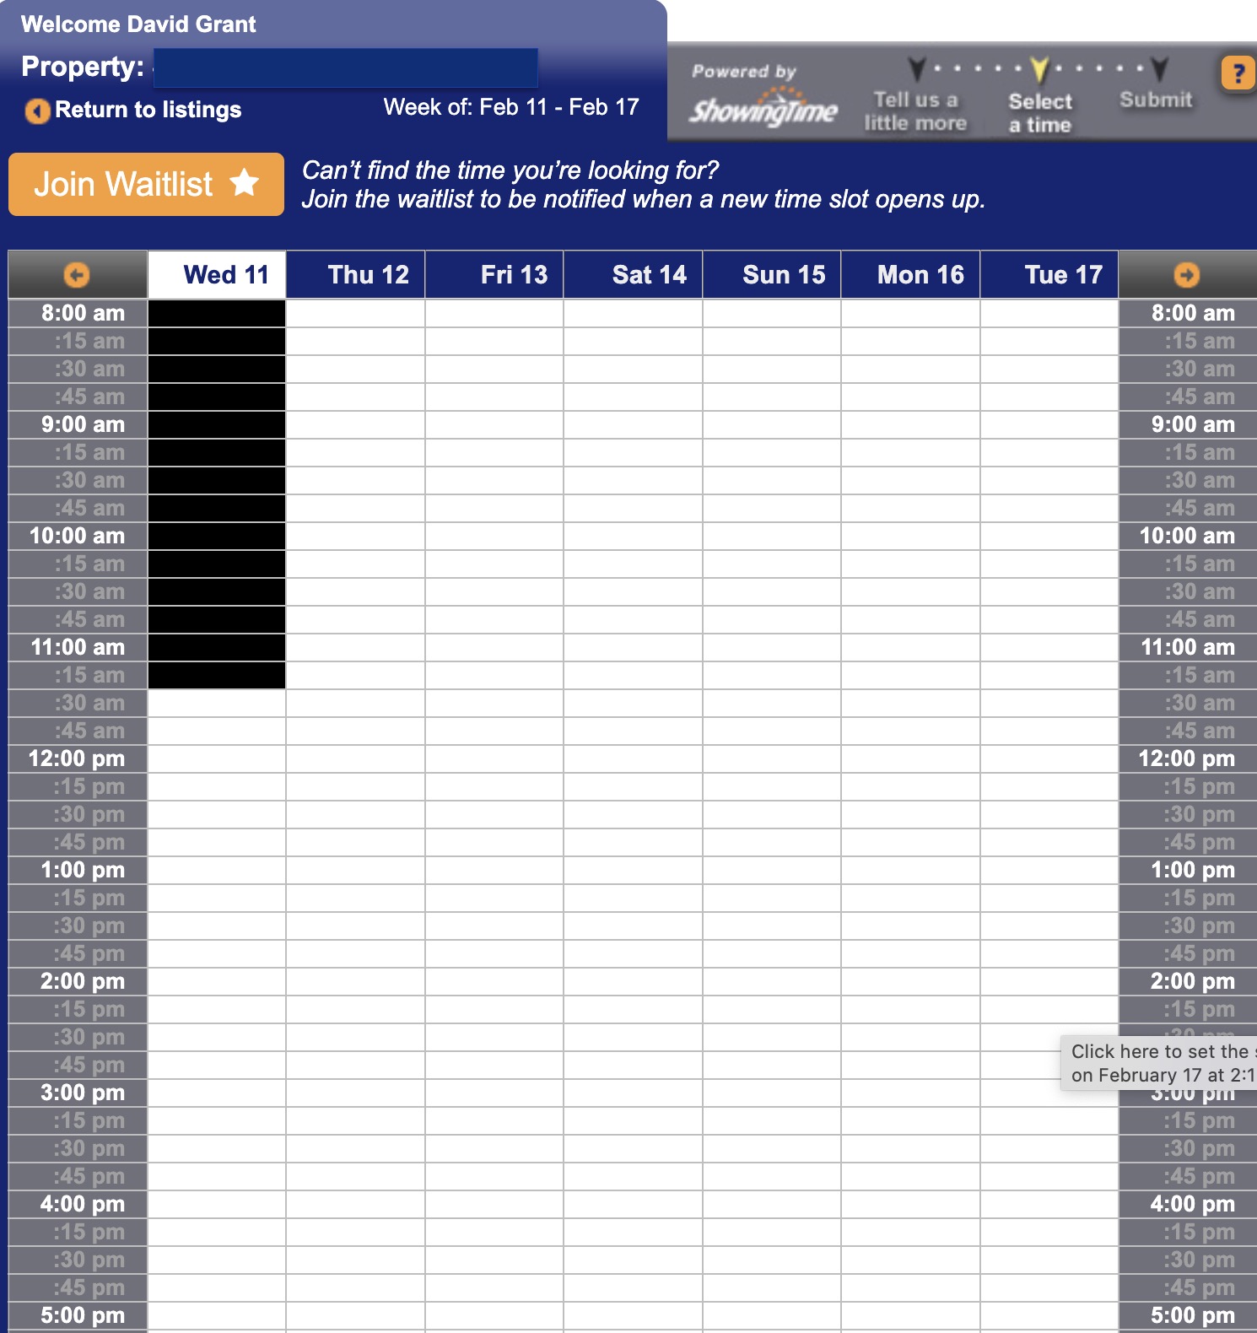Click the Submit step label

pos(1156,100)
